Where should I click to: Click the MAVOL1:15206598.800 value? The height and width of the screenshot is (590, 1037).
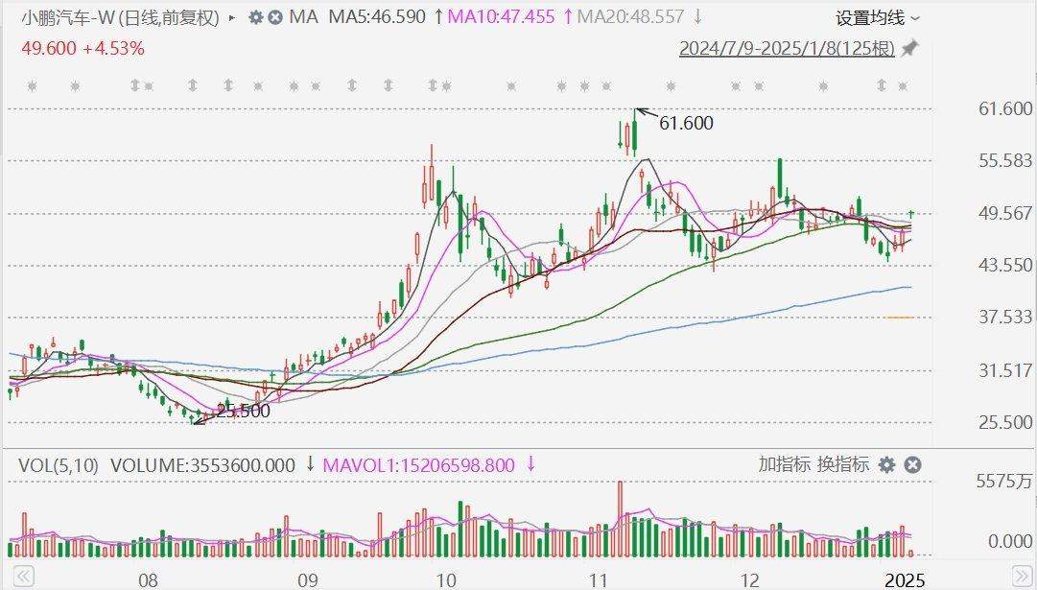(x=418, y=465)
